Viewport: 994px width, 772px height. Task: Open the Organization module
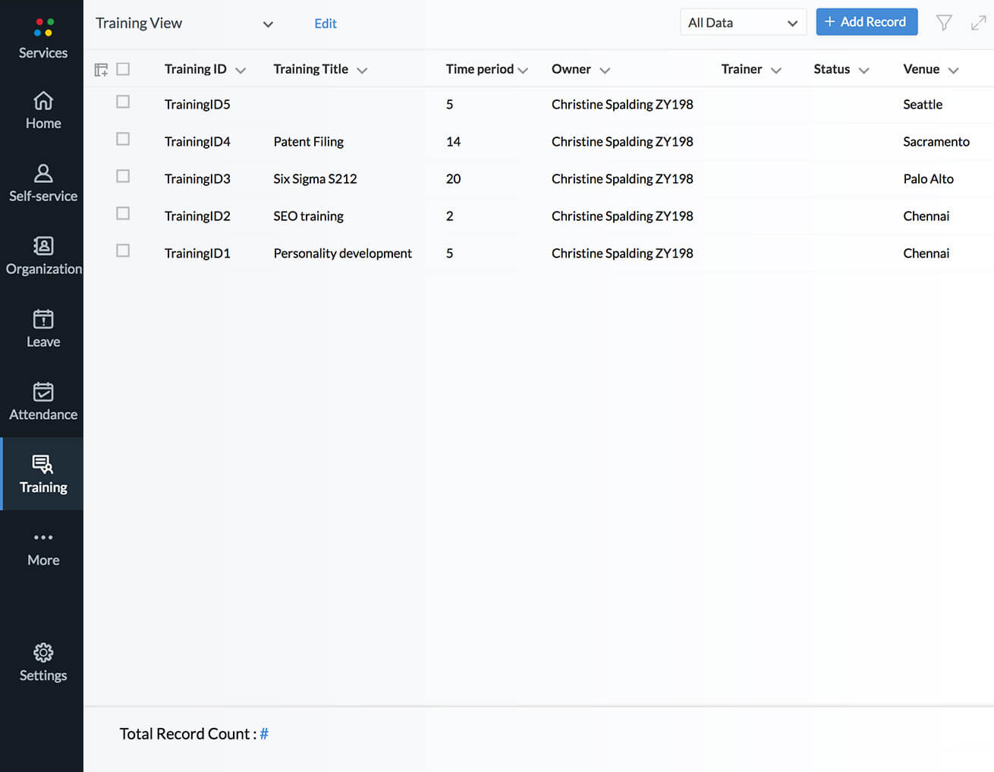(43, 257)
